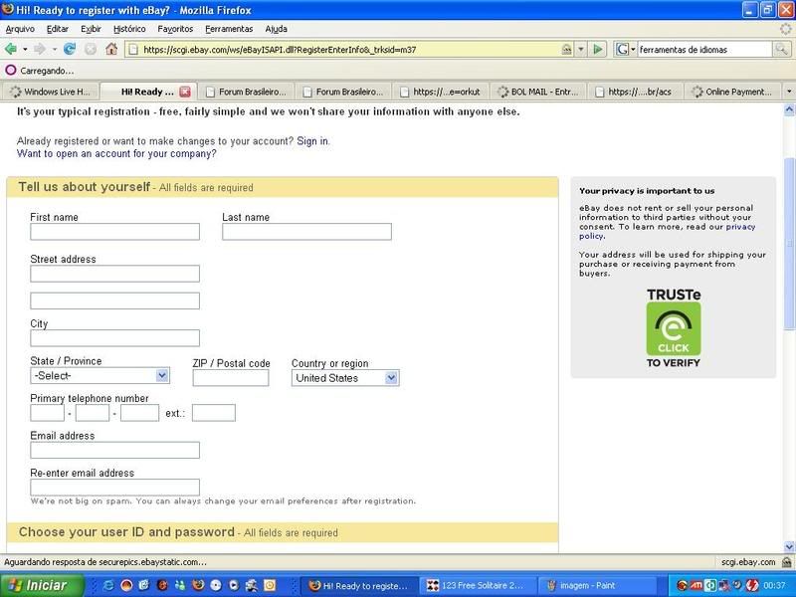Click the City input field
Viewport: 796px width, 597px height.
114,338
